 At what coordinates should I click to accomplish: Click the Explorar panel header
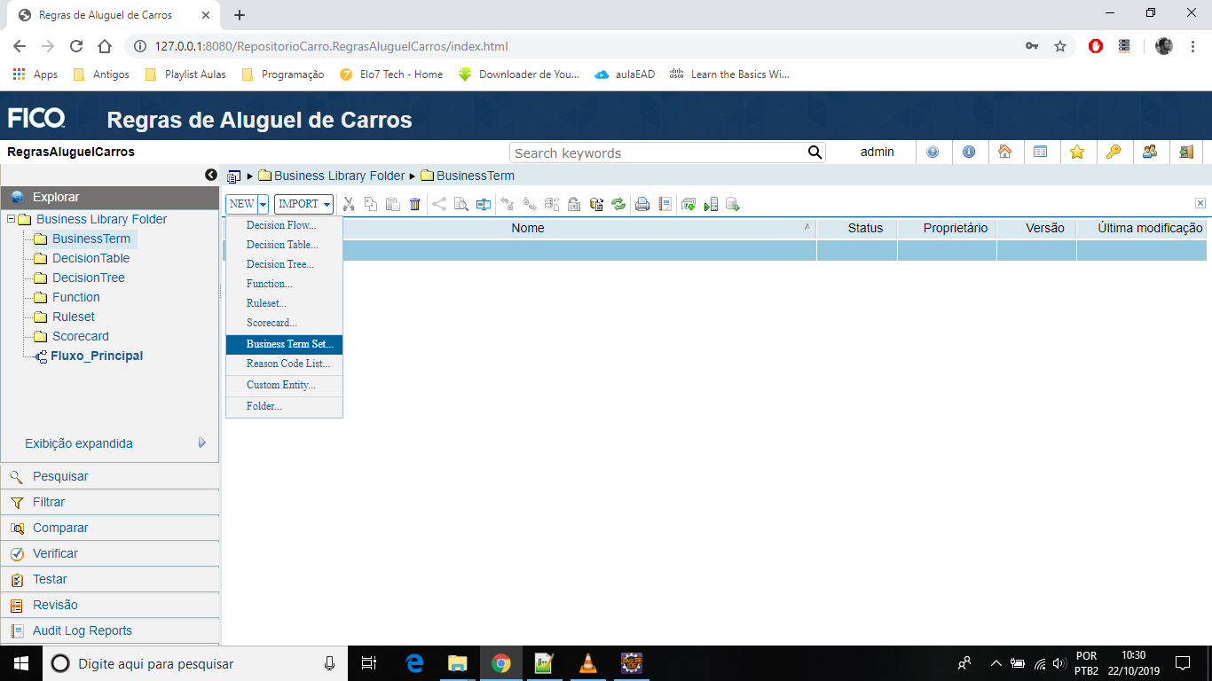click(x=110, y=197)
